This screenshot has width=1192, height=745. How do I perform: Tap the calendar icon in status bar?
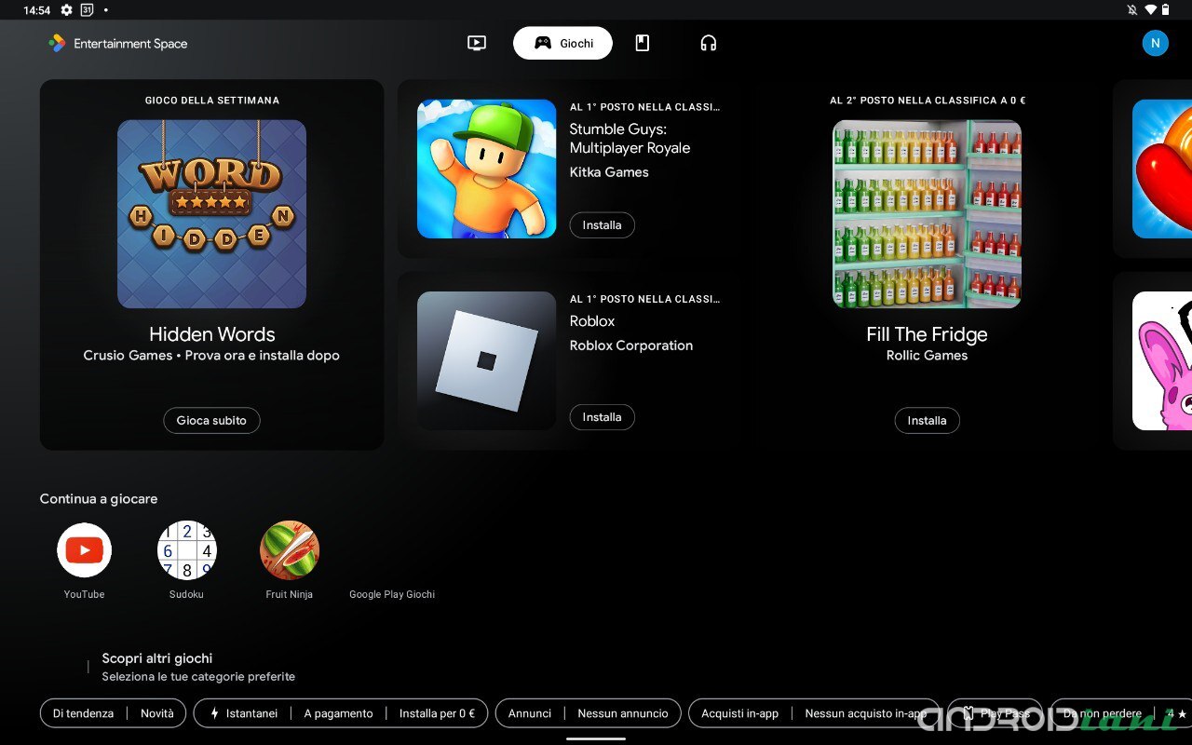[x=88, y=10]
